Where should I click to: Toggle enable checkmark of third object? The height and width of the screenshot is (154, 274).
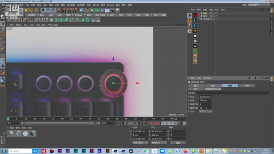coord(214,18)
